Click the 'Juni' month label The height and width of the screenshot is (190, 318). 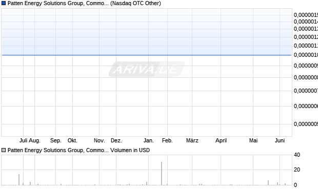(280, 140)
